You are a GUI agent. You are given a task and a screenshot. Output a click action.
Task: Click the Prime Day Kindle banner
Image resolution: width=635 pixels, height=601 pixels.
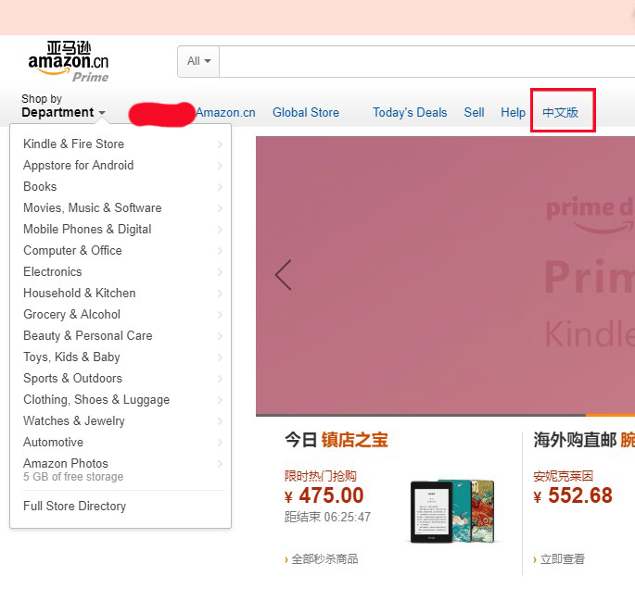pos(446,275)
